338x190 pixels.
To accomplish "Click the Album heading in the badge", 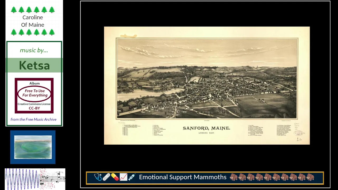I will point(34,83).
